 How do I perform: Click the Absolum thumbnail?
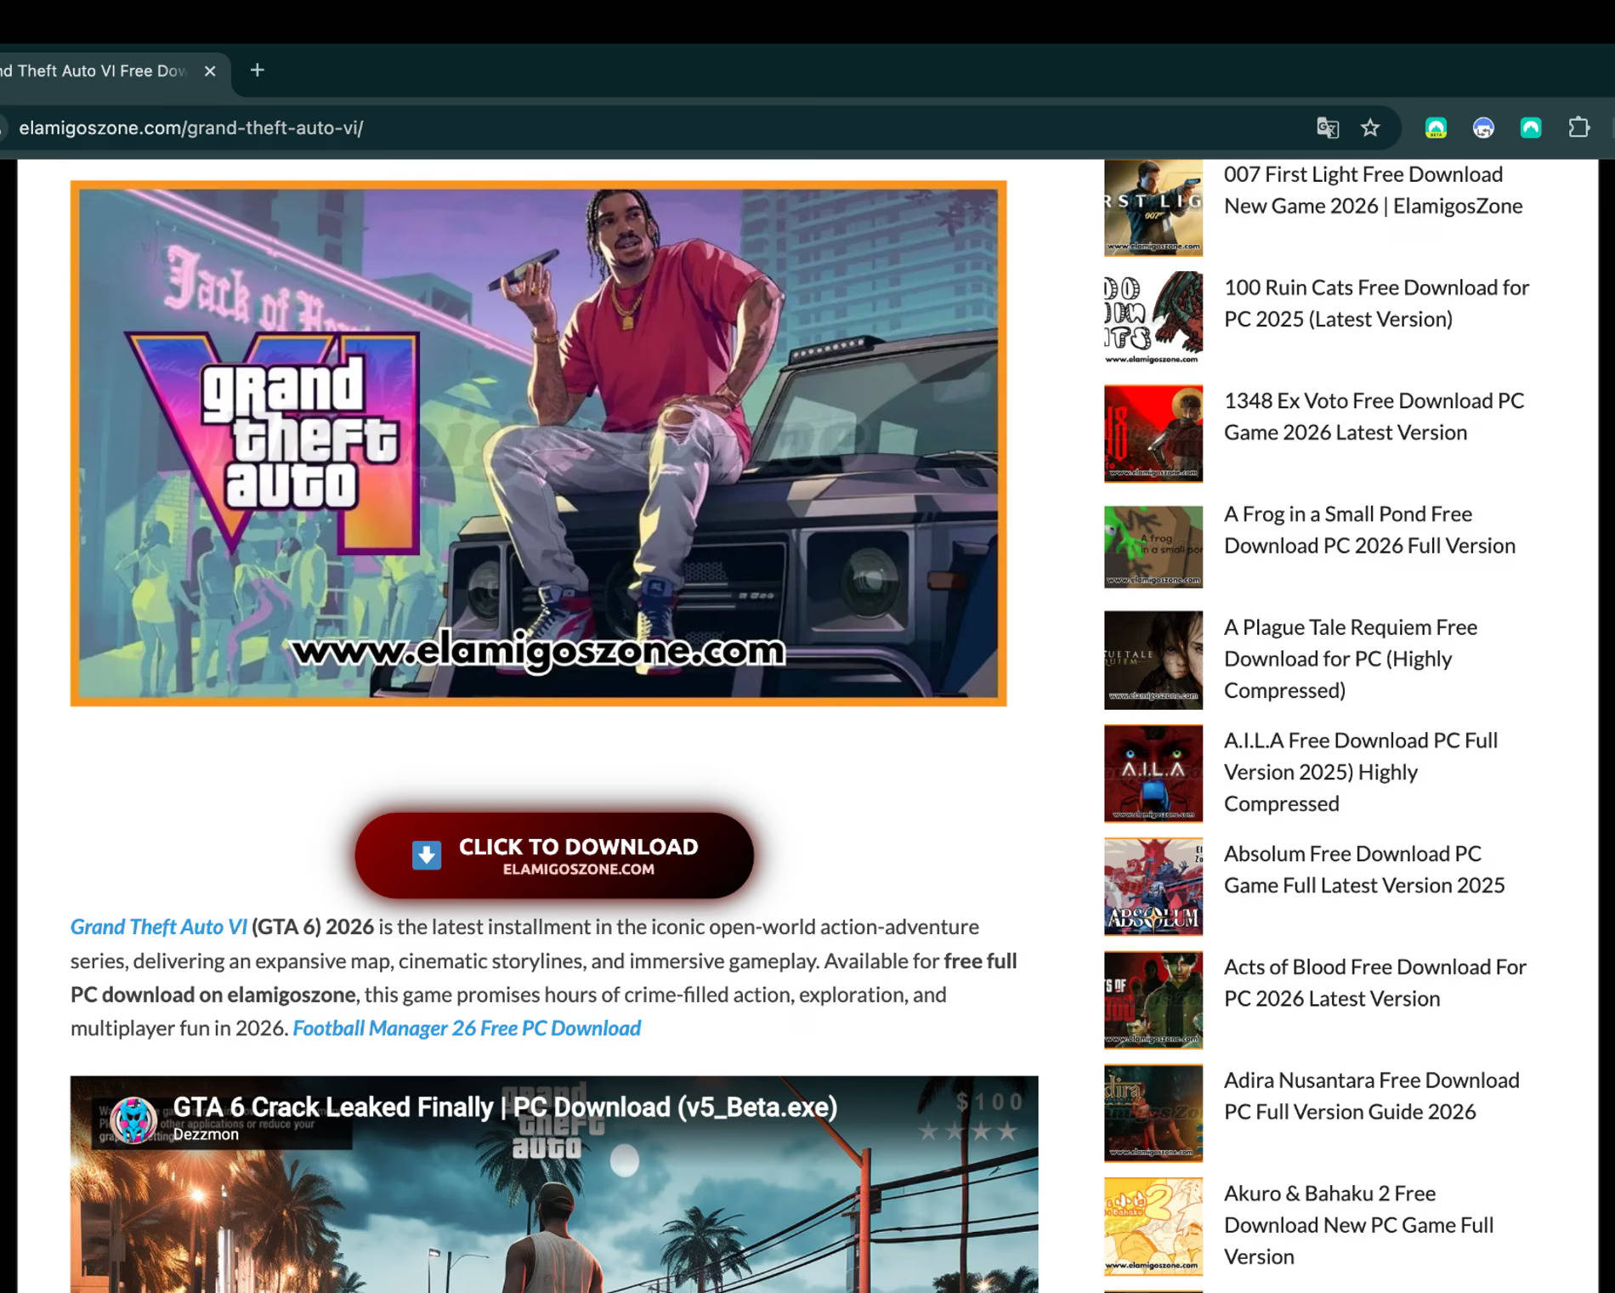pyautogui.click(x=1153, y=887)
